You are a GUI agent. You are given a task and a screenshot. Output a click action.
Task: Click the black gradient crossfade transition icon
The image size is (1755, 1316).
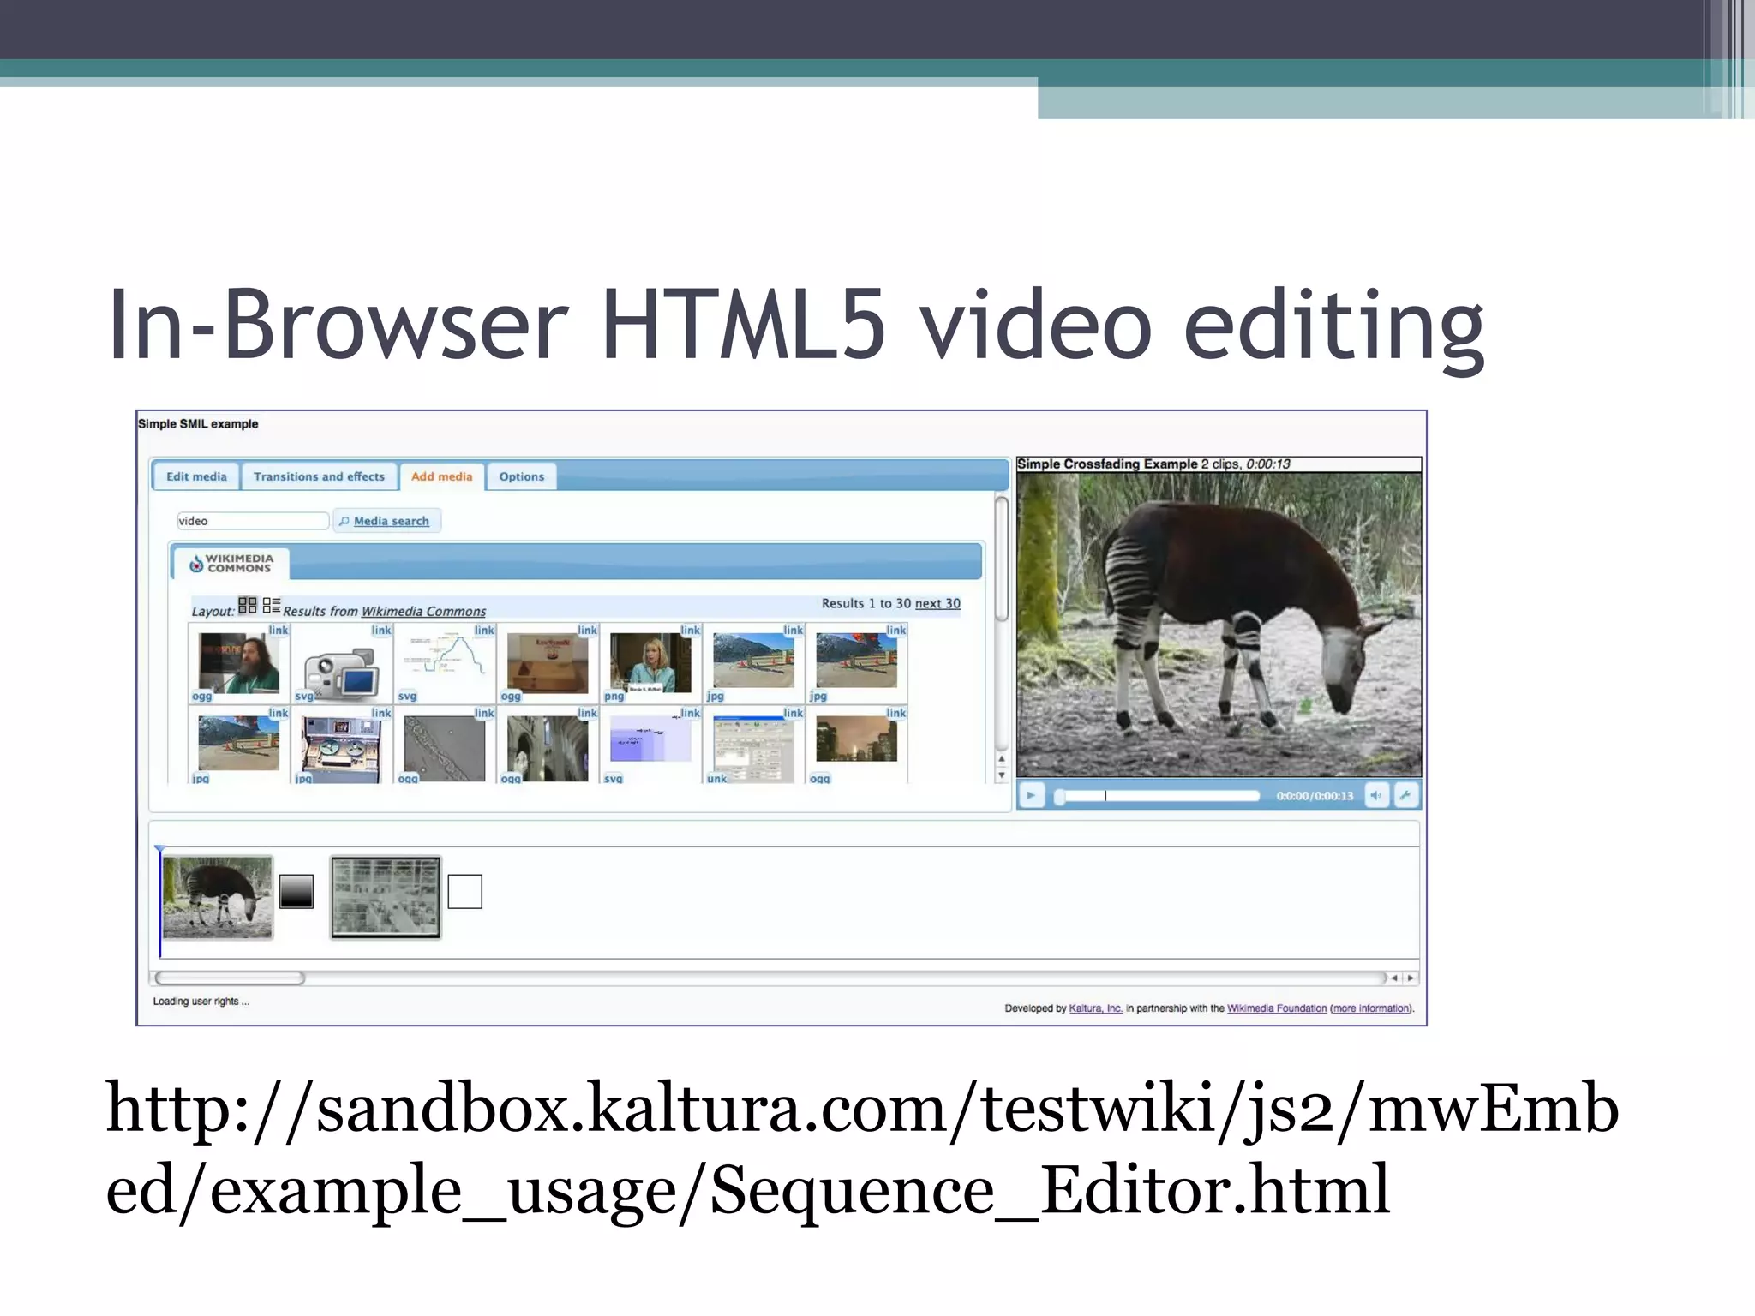click(x=296, y=892)
